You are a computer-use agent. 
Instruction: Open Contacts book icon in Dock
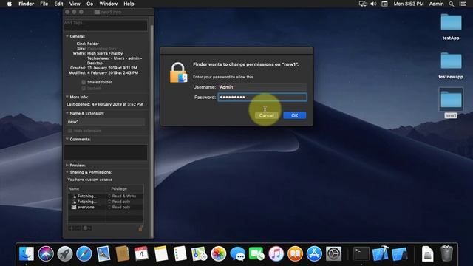tap(123, 253)
